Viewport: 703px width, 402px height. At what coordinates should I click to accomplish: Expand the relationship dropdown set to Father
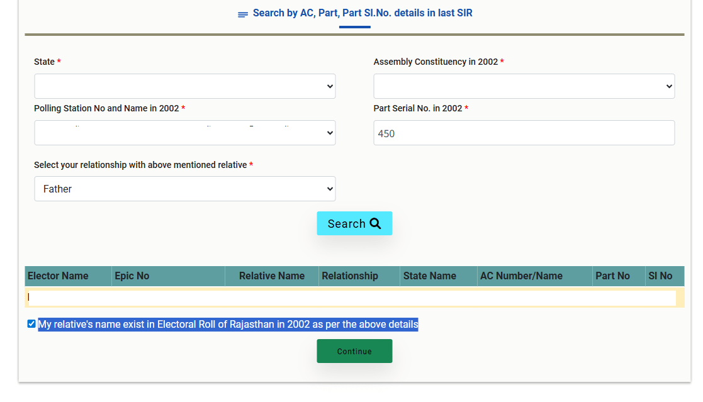pos(184,189)
